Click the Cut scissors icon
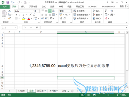Screen dimensions: 129x97 tap(9, 11)
